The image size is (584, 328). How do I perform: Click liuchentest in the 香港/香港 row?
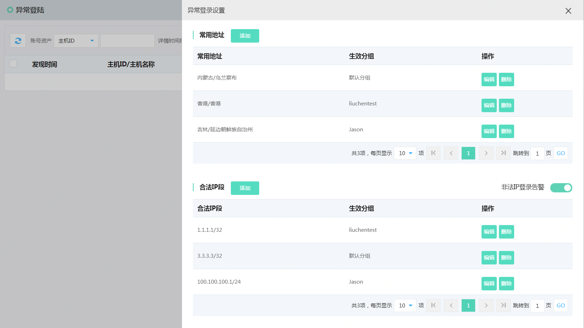(363, 104)
